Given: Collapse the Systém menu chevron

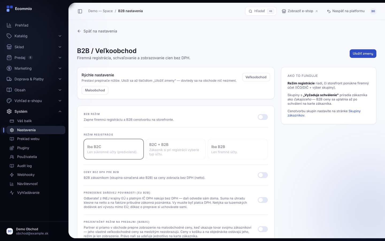Looking at the screenshot, I should (x=60, y=111).
